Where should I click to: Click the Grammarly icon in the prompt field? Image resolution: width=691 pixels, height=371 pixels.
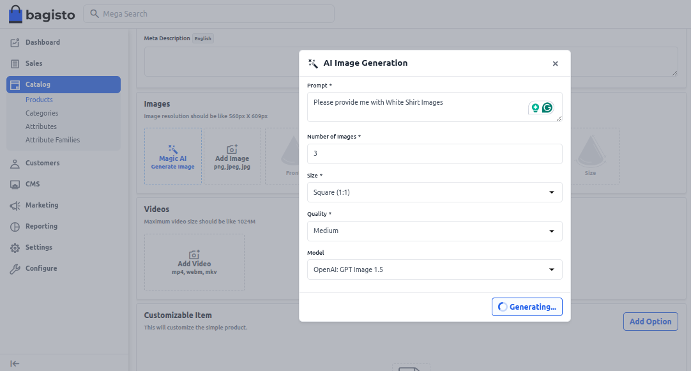tap(547, 108)
